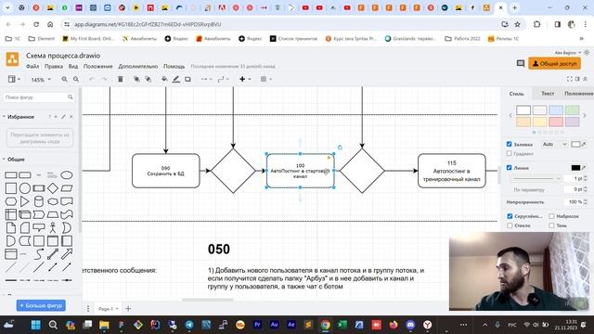Open the comments icon near share button
The height and width of the screenshot is (334, 594).
pos(521,64)
